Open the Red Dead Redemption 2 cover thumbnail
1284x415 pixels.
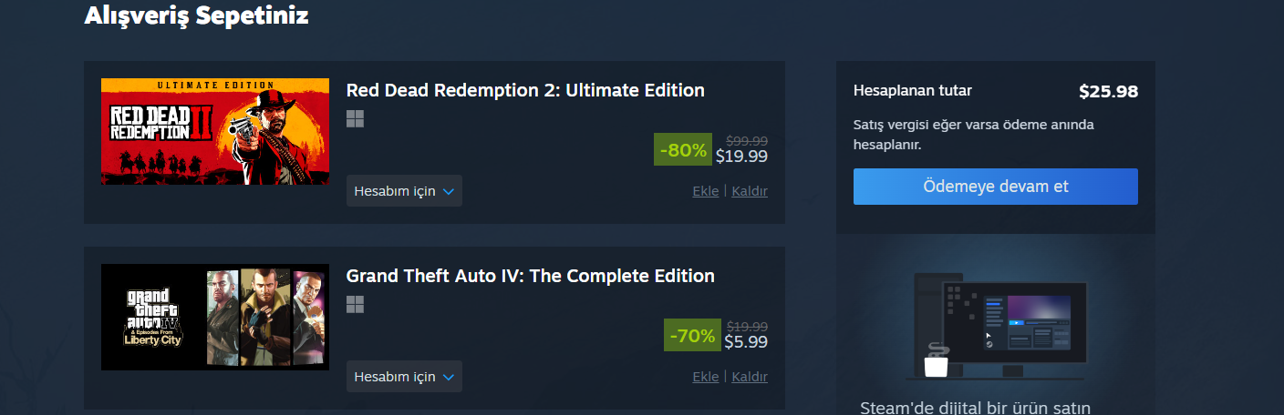pyautogui.click(x=215, y=132)
